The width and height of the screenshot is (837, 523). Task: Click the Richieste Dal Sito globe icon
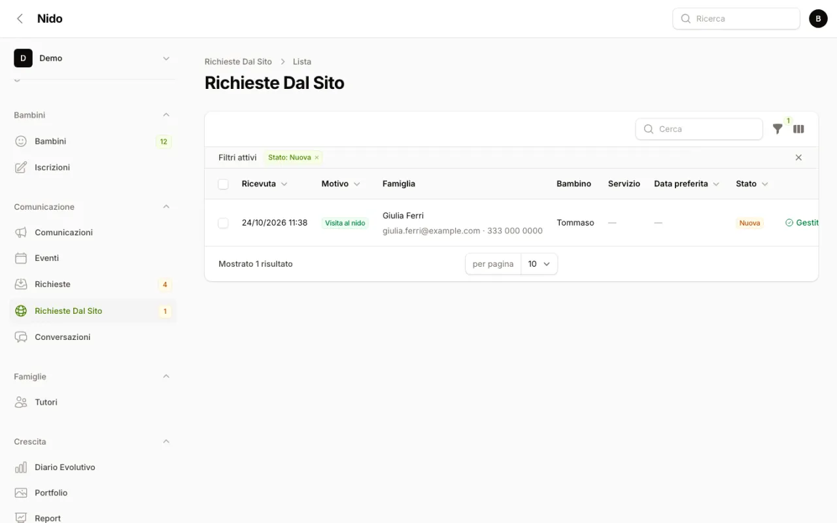point(21,311)
